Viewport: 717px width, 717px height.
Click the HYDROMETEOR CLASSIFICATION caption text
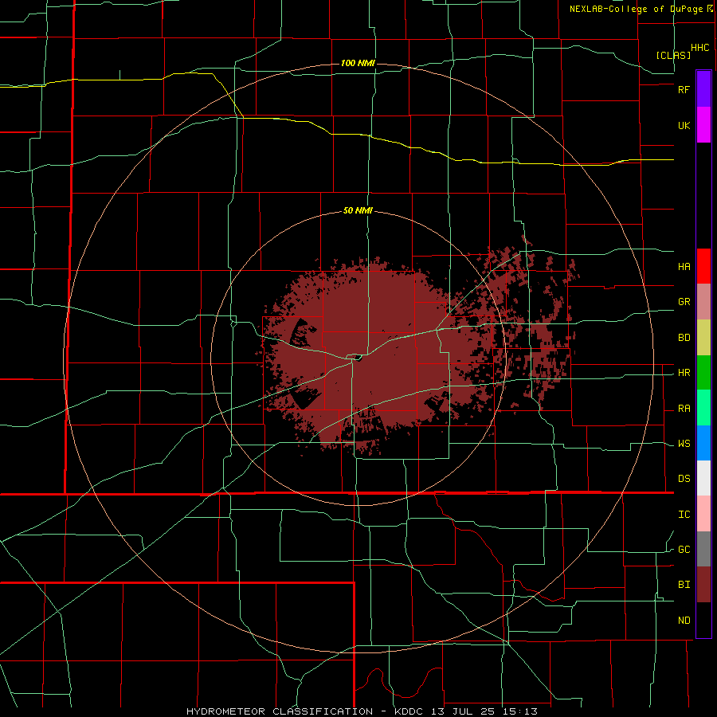(x=280, y=711)
